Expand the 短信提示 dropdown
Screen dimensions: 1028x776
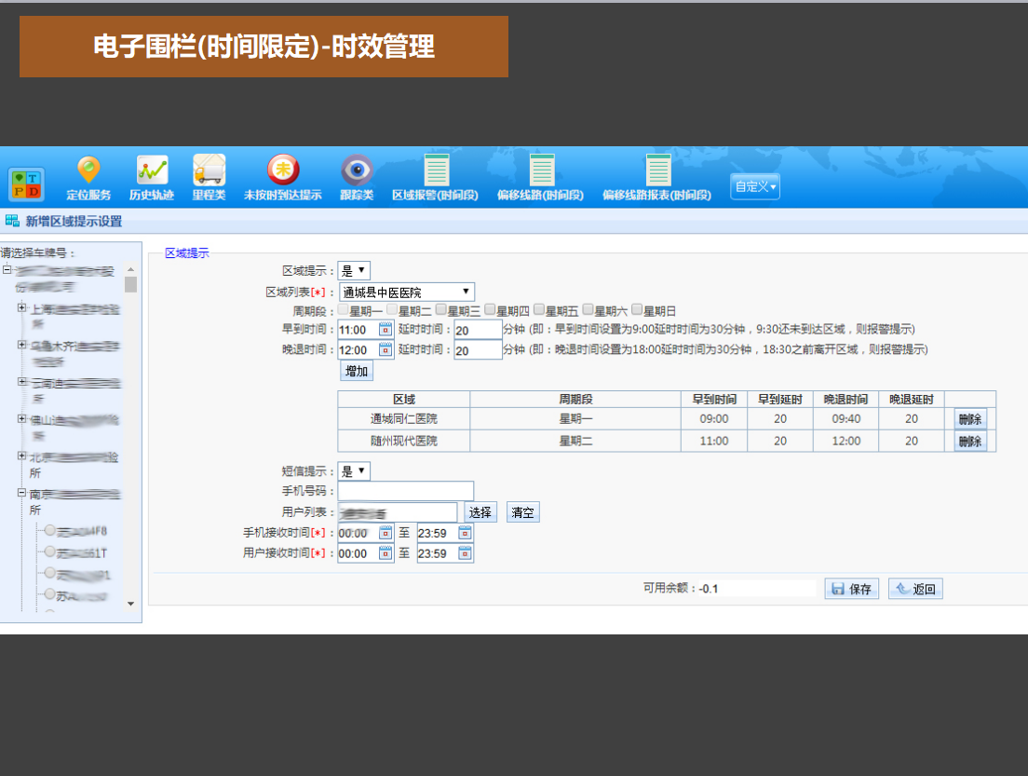point(354,471)
